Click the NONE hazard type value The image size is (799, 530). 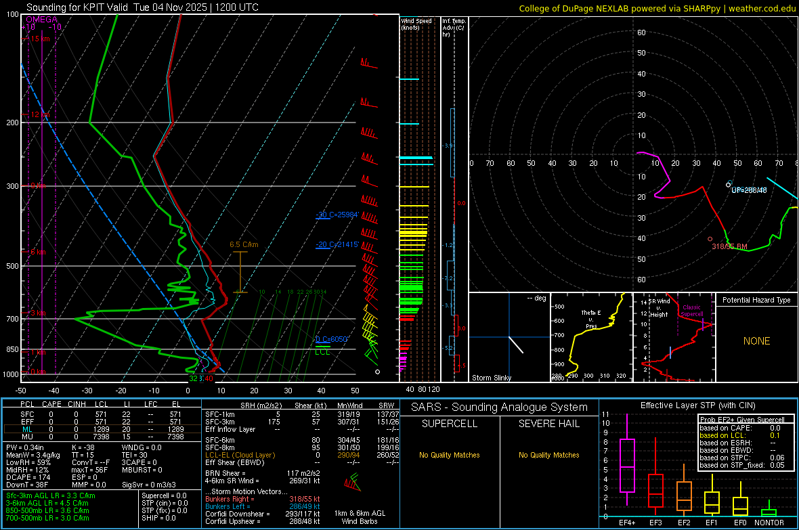pyautogui.click(x=756, y=341)
